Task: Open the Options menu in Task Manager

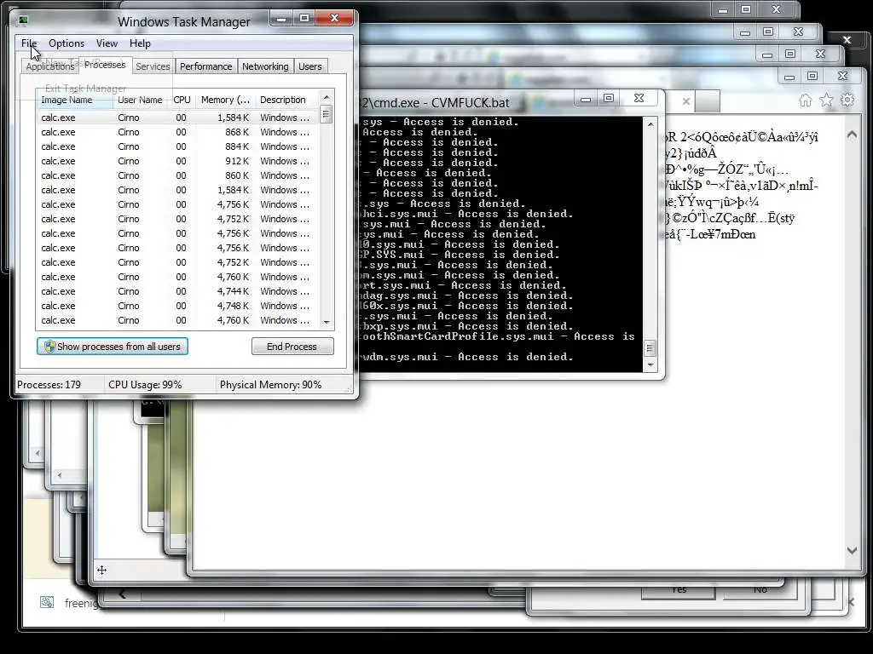Action: coord(66,43)
